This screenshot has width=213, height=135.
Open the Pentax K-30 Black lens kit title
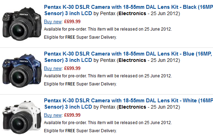(128, 10)
